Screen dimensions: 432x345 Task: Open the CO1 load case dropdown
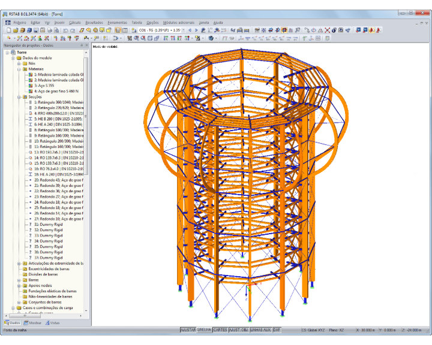click(x=184, y=31)
